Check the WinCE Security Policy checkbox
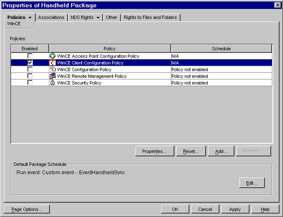The height and width of the screenshot is (217, 283). tap(30, 82)
